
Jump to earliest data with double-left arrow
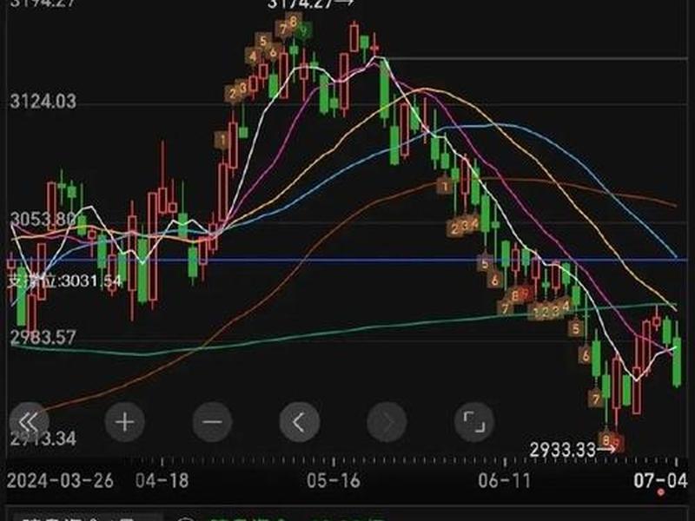[x=30, y=422]
